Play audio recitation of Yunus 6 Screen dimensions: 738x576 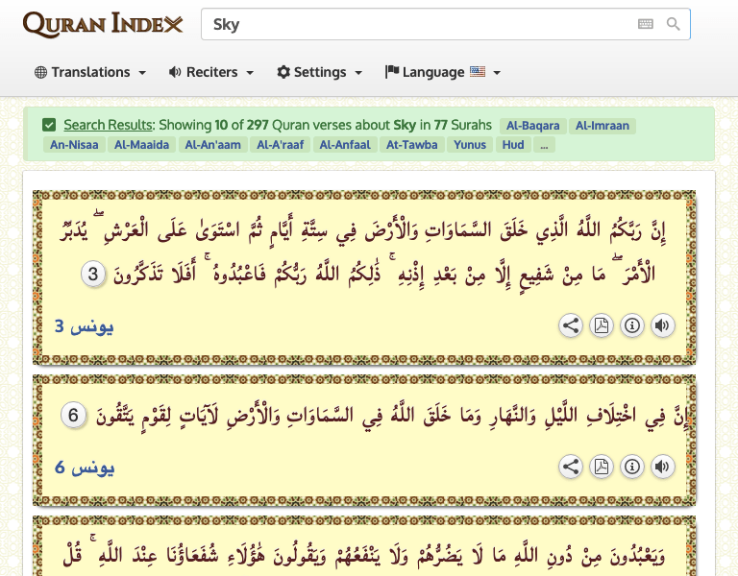click(663, 467)
